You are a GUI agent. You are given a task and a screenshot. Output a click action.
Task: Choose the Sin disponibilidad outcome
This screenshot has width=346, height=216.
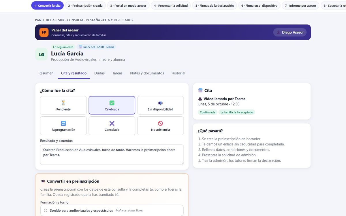[x=160, y=105]
